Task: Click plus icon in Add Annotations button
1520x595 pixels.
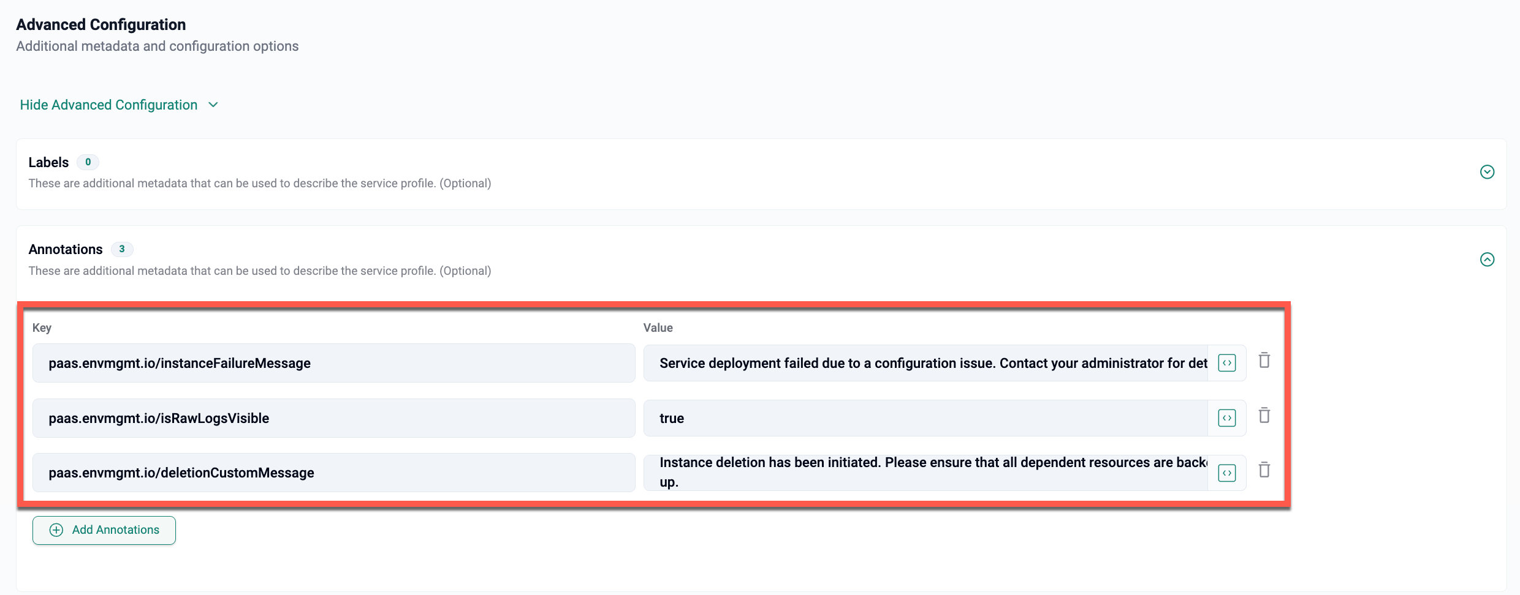Action: point(56,530)
